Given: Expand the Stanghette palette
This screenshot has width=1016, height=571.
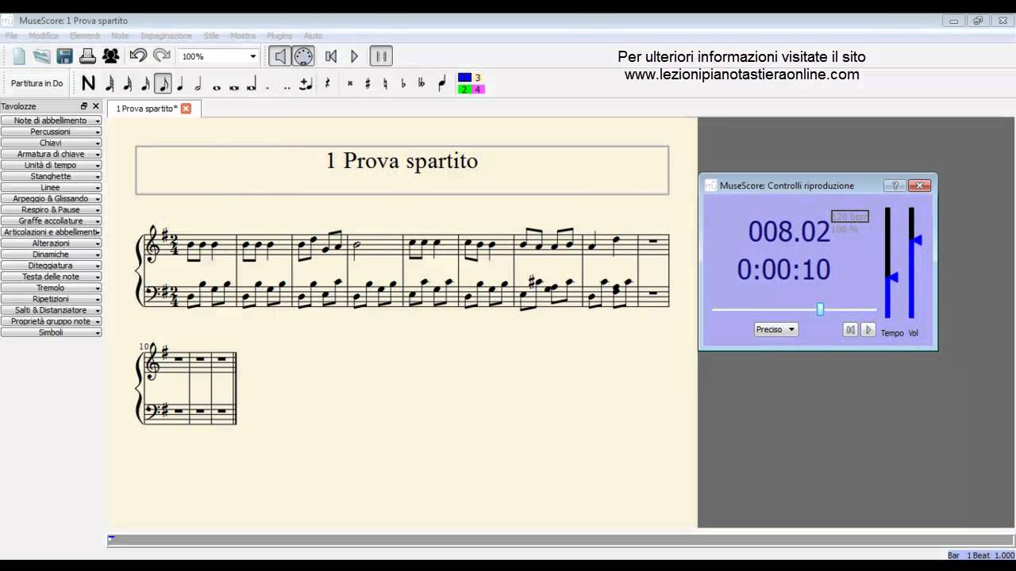Looking at the screenshot, I should (x=51, y=176).
